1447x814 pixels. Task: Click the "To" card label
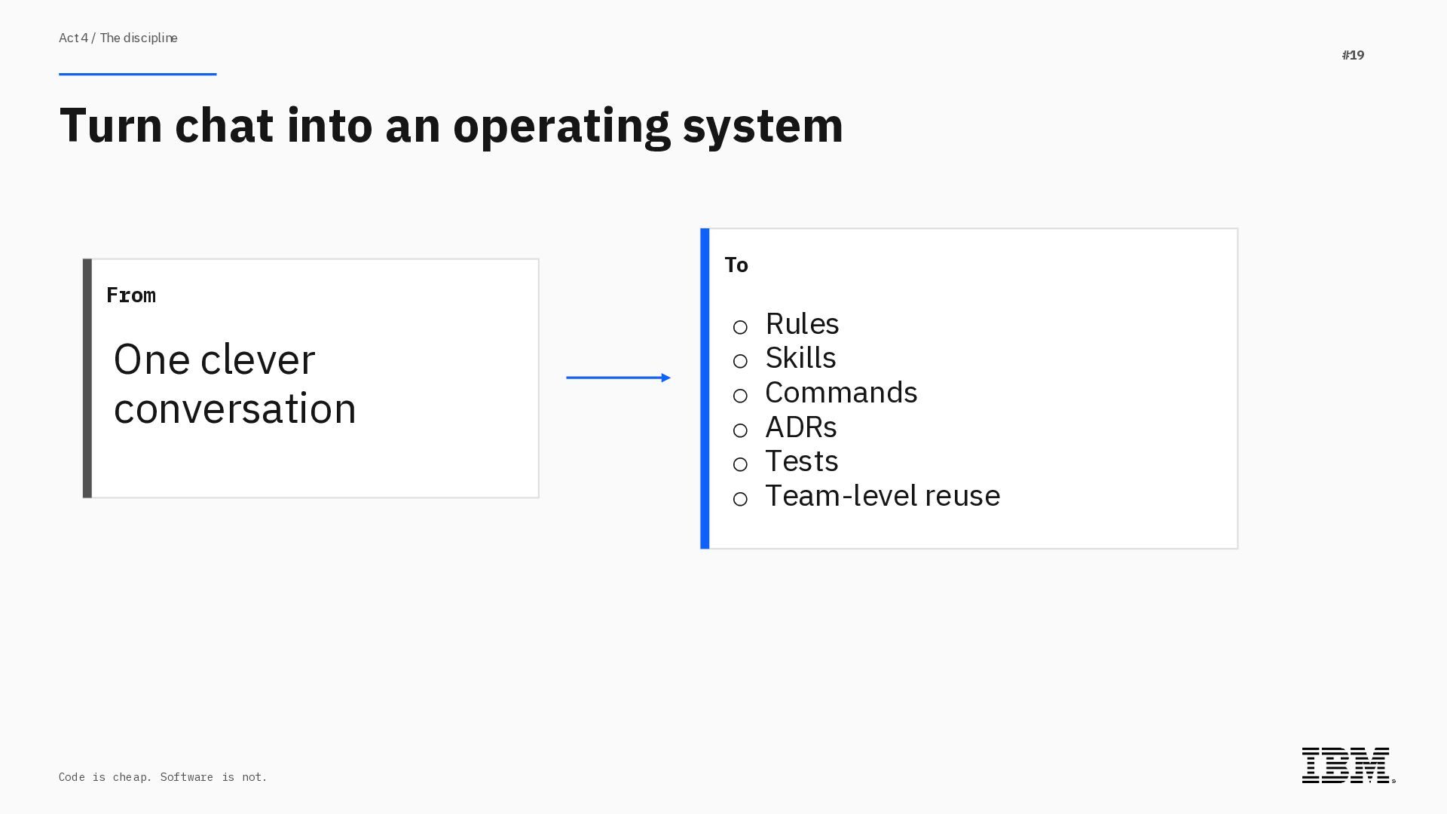point(736,265)
